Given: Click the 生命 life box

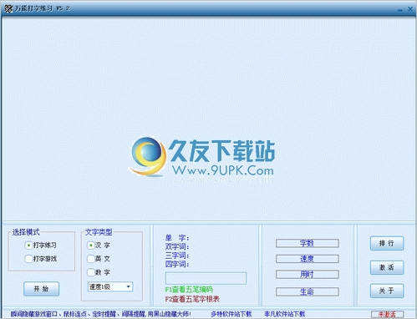Looking at the screenshot, I should pyautogui.click(x=308, y=291).
